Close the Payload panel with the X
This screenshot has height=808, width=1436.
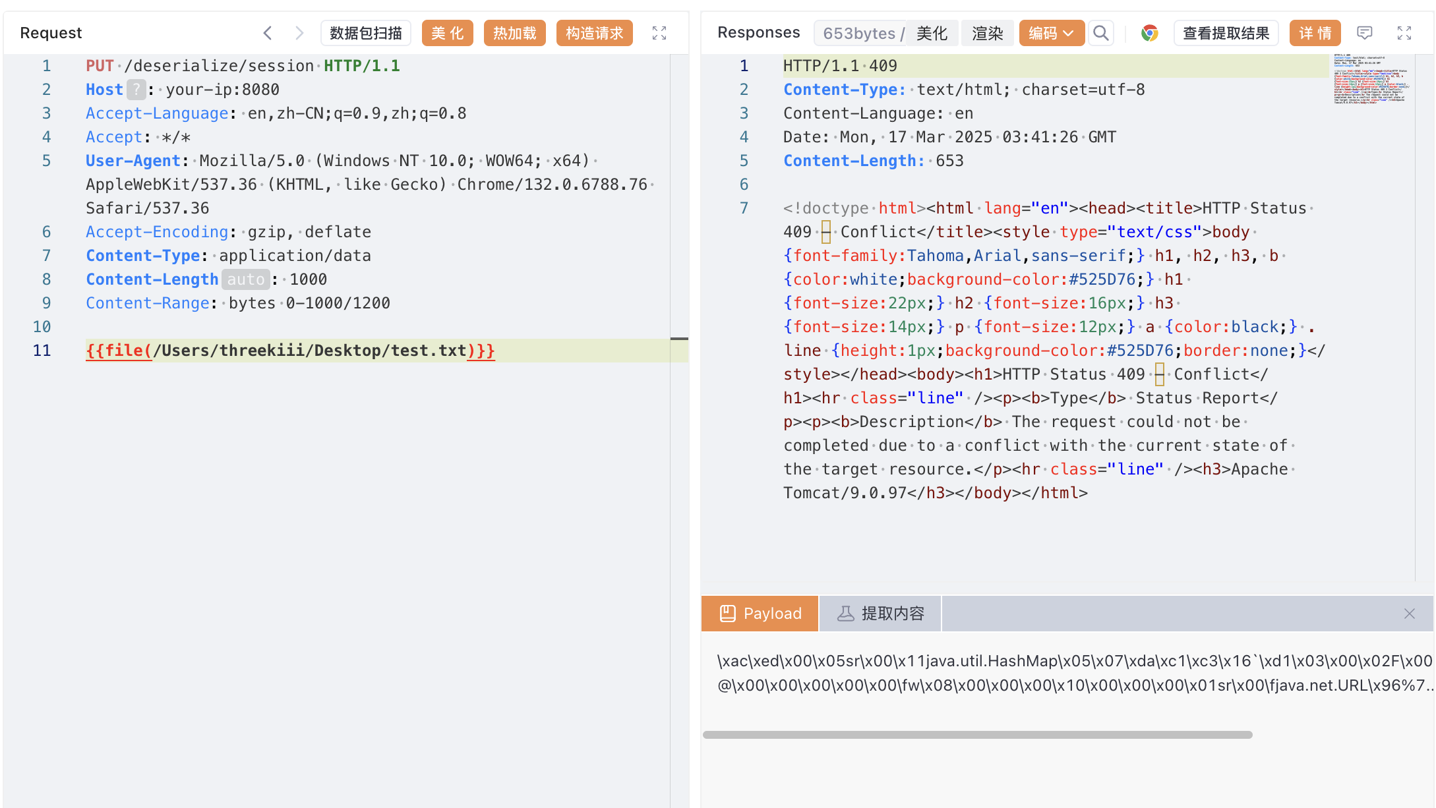(x=1410, y=614)
